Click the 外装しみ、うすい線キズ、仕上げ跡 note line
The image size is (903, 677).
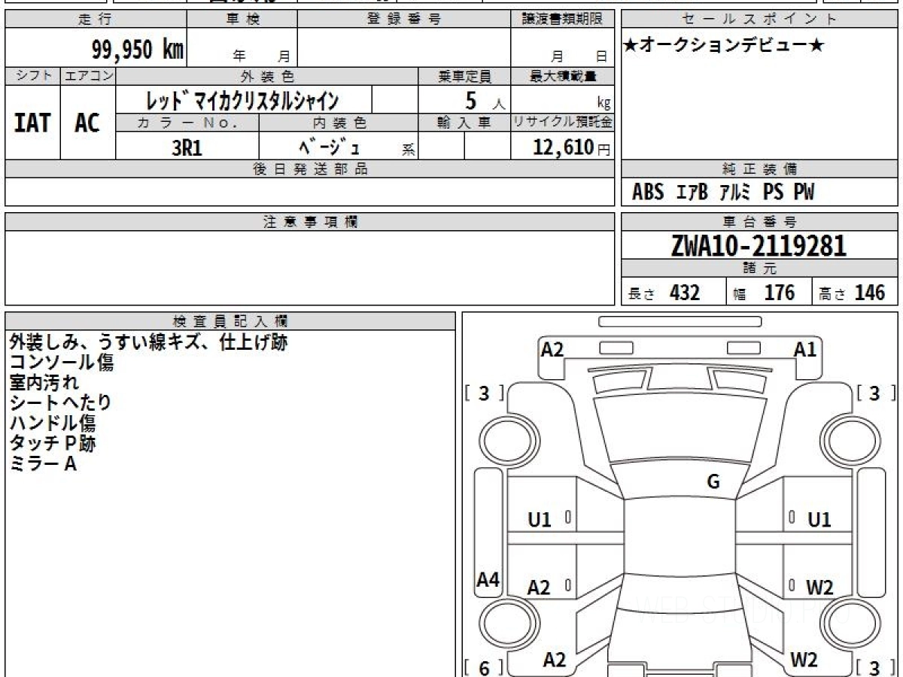point(148,342)
